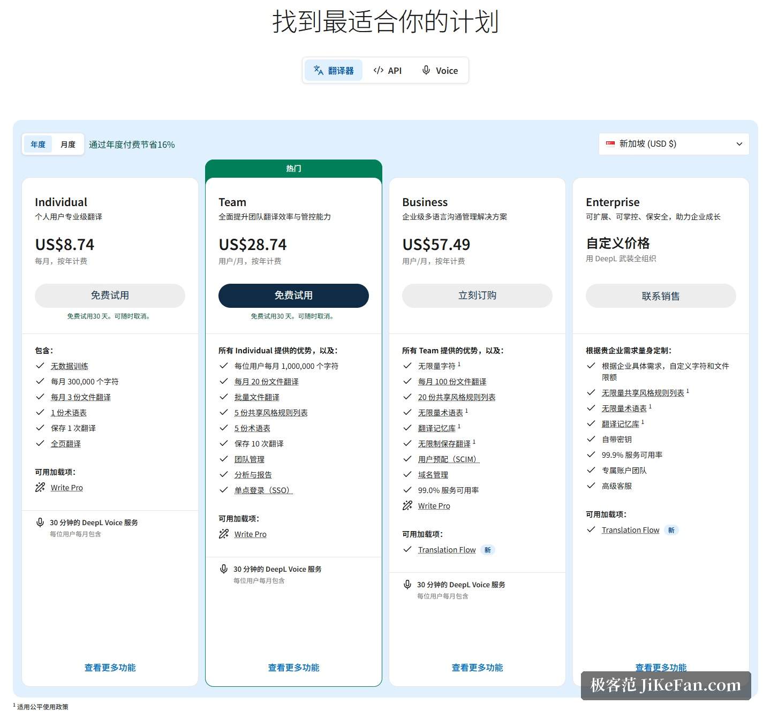
Task: Click checkmark icon beside 99.0% 服务可用率
Action: click(x=407, y=490)
